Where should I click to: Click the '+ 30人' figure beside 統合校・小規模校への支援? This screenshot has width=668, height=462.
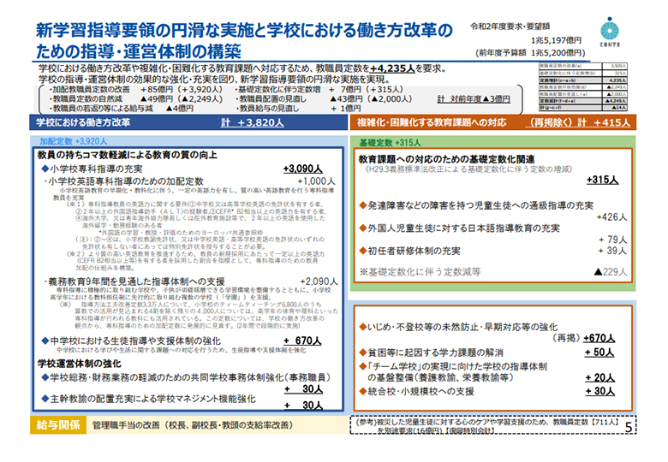[x=599, y=391]
